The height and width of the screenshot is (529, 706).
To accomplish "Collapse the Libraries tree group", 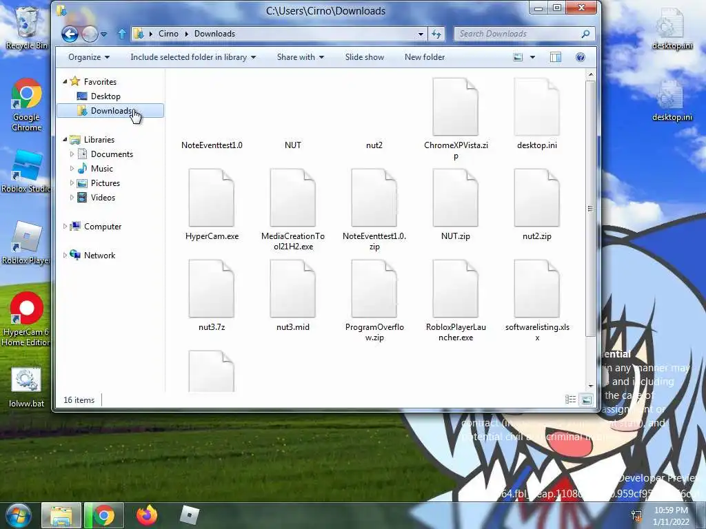I will point(65,139).
